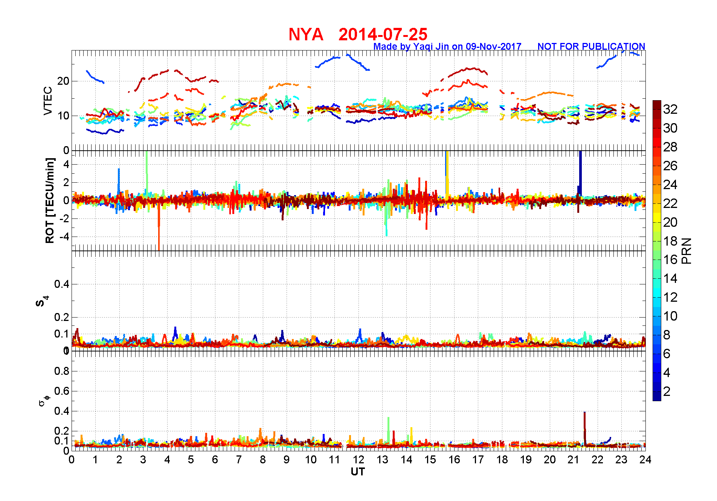Click the PRN colorbar scale

pos(657,250)
